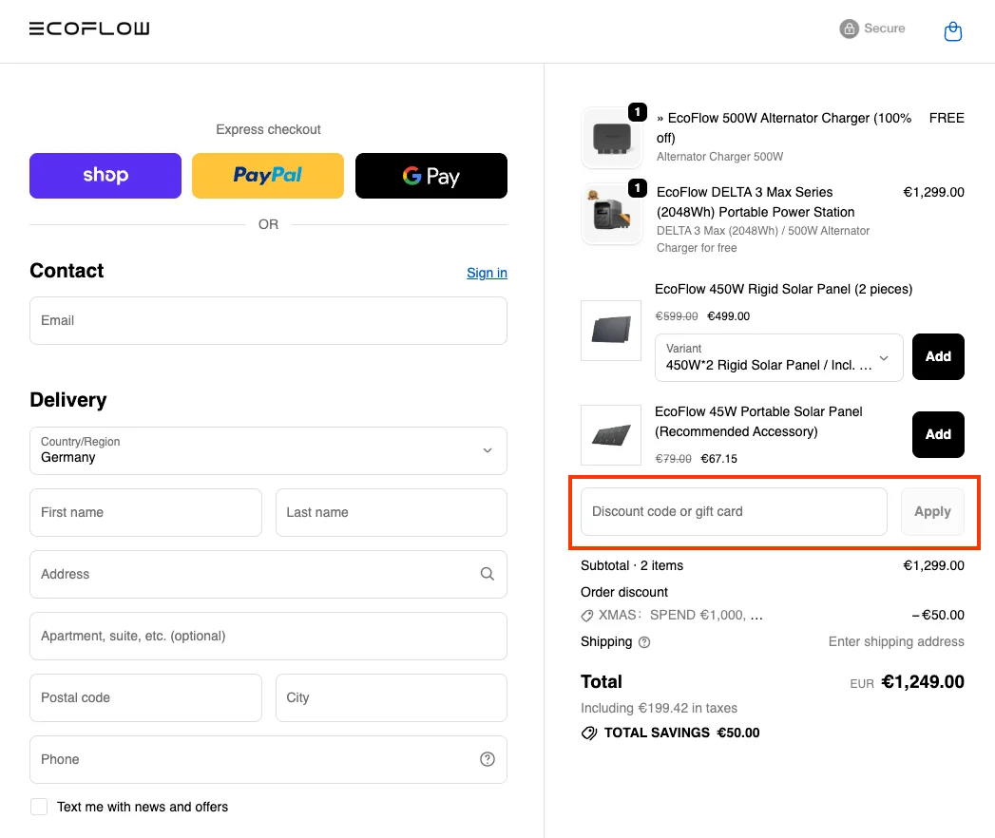Image resolution: width=995 pixels, height=838 pixels.
Task: Click the EcoFlow logo
Action: point(89,29)
